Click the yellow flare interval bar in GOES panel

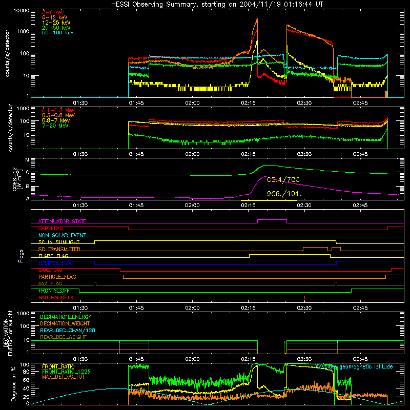point(269,200)
